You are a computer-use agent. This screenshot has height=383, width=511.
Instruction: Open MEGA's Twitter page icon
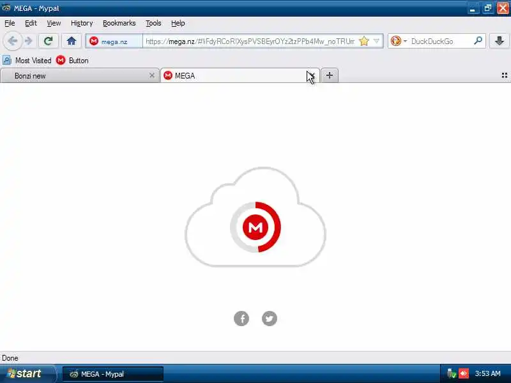(x=270, y=319)
